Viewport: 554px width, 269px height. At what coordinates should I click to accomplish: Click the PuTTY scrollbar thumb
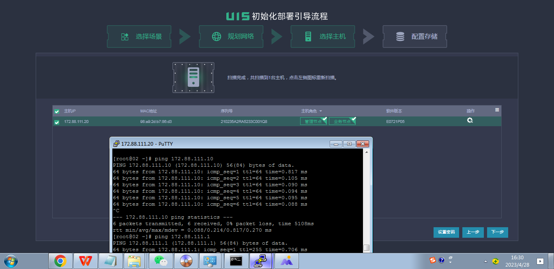[366, 247]
